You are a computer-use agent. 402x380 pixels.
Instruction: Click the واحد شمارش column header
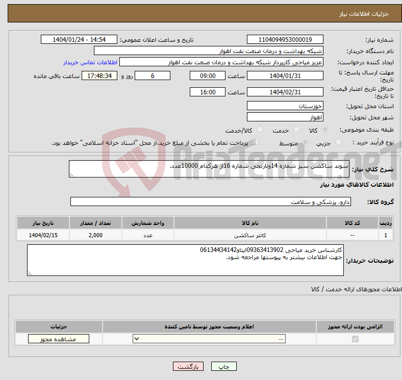coord(148,223)
